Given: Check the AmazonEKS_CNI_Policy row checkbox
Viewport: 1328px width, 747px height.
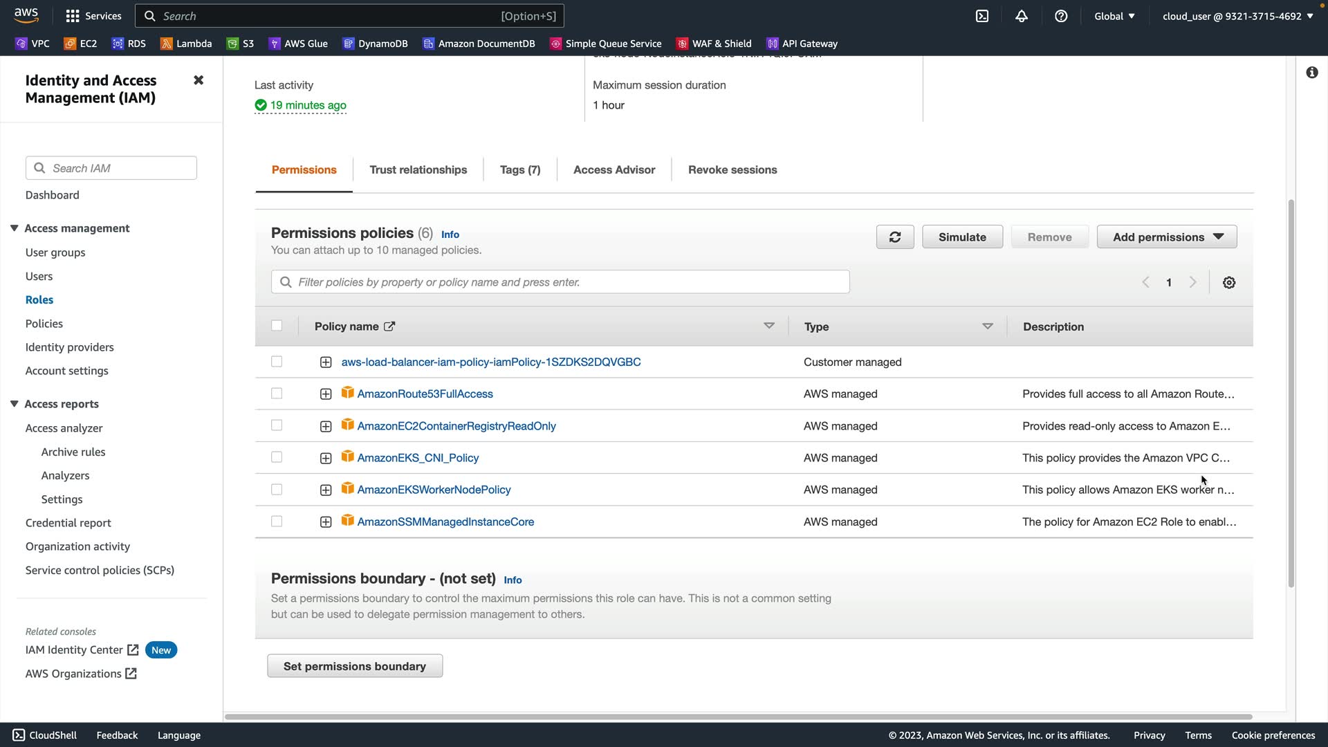Looking at the screenshot, I should (277, 457).
